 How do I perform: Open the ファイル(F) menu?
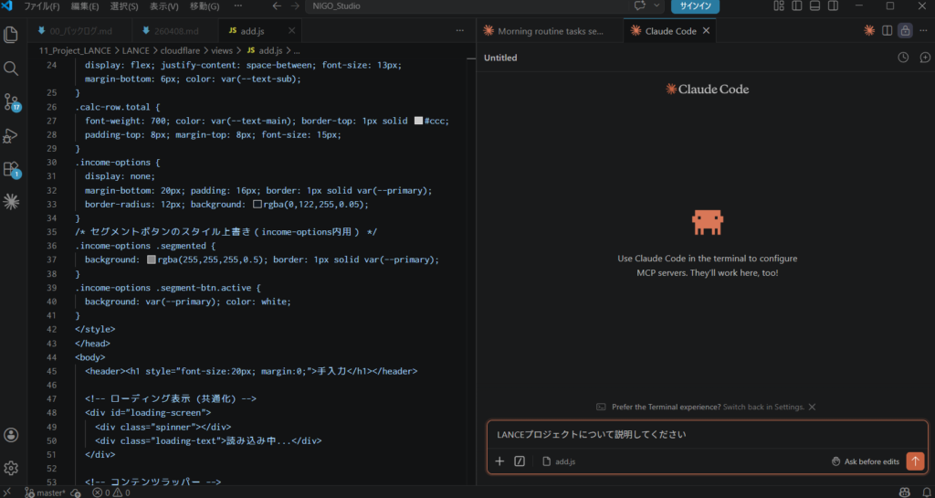[x=42, y=6]
